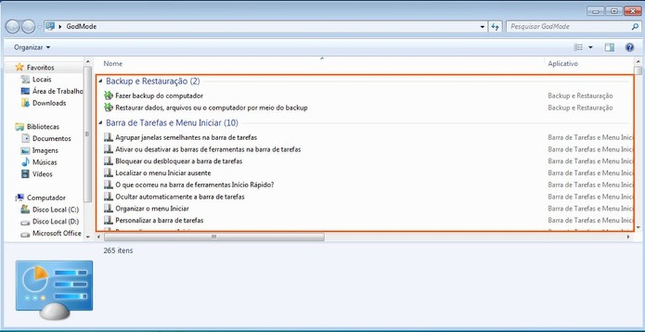Select Bloquear ou desbloquear a barra de tarefas

coord(178,161)
